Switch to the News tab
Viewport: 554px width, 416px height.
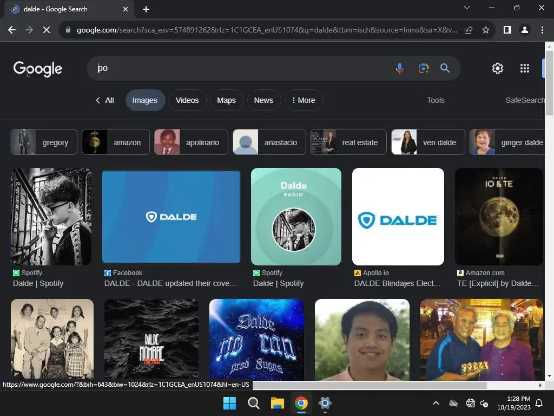(263, 100)
